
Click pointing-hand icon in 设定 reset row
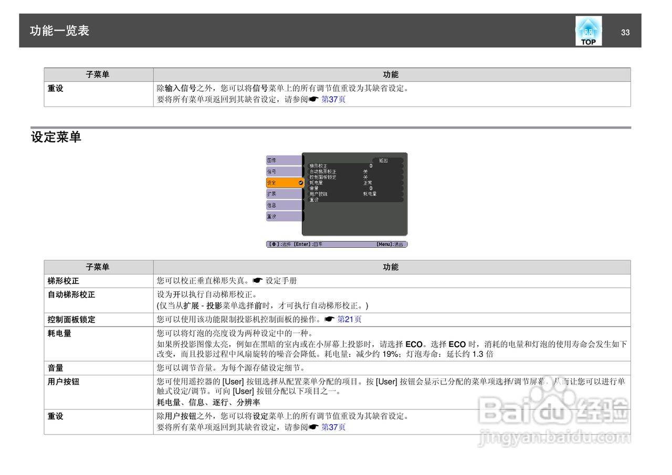tap(313, 427)
